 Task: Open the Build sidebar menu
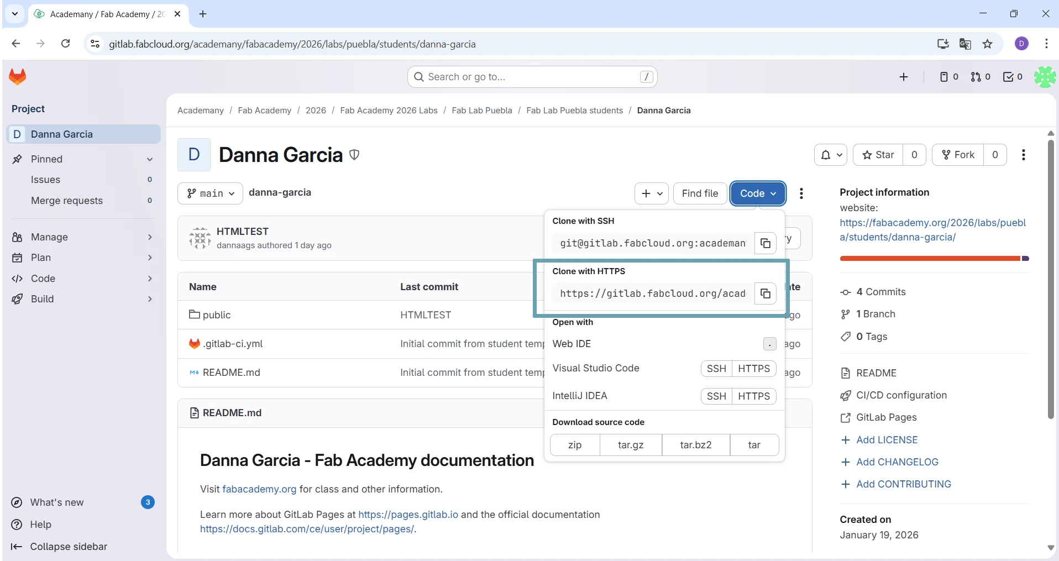[82, 299]
